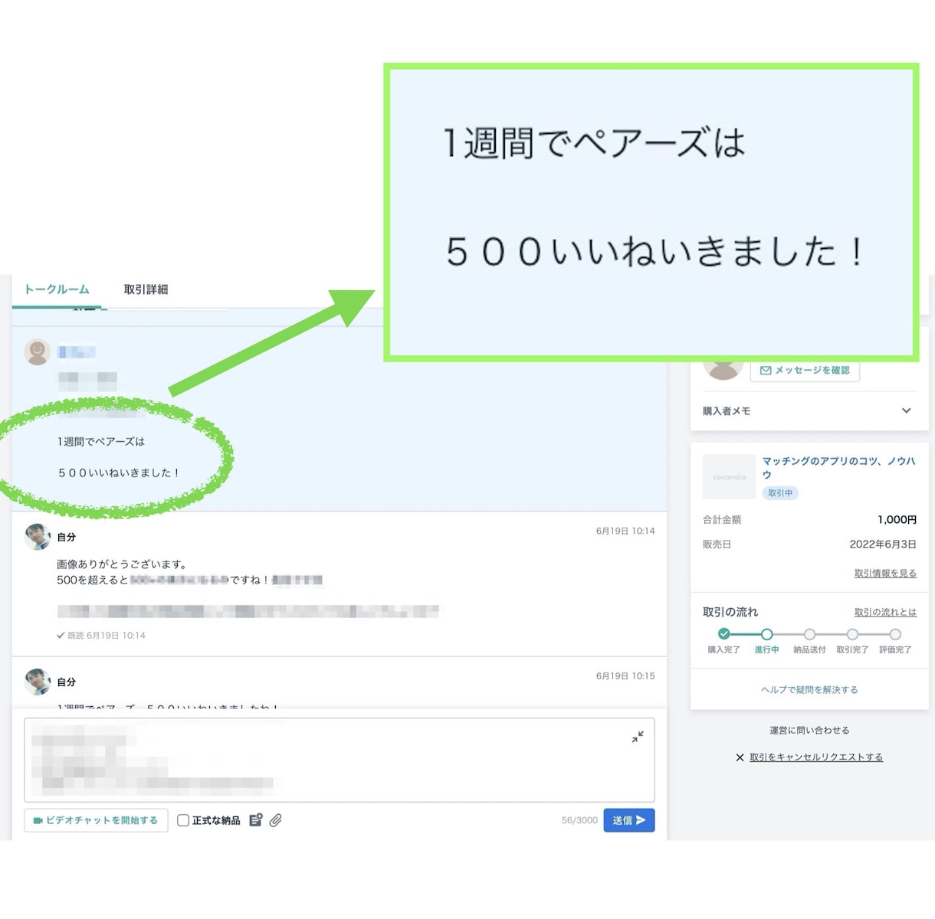Focus the message input text area
The height and width of the screenshot is (919, 935).
pyautogui.click(x=340, y=760)
